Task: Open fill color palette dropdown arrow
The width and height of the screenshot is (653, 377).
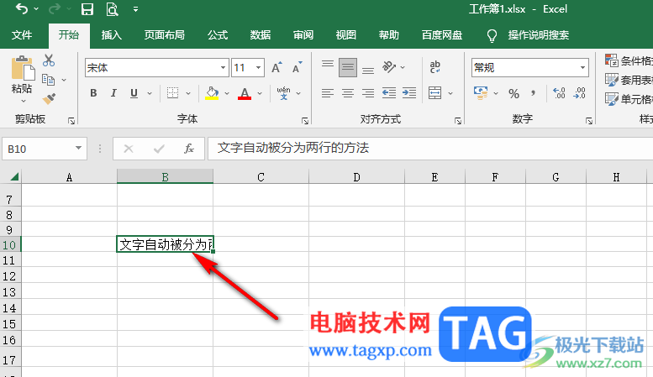Action: pos(227,94)
